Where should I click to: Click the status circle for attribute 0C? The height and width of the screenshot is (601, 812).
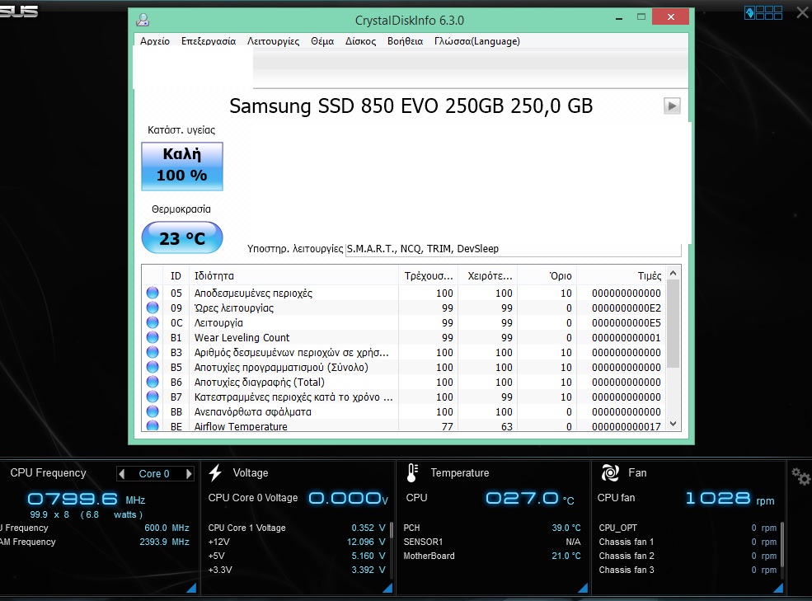pos(153,322)
